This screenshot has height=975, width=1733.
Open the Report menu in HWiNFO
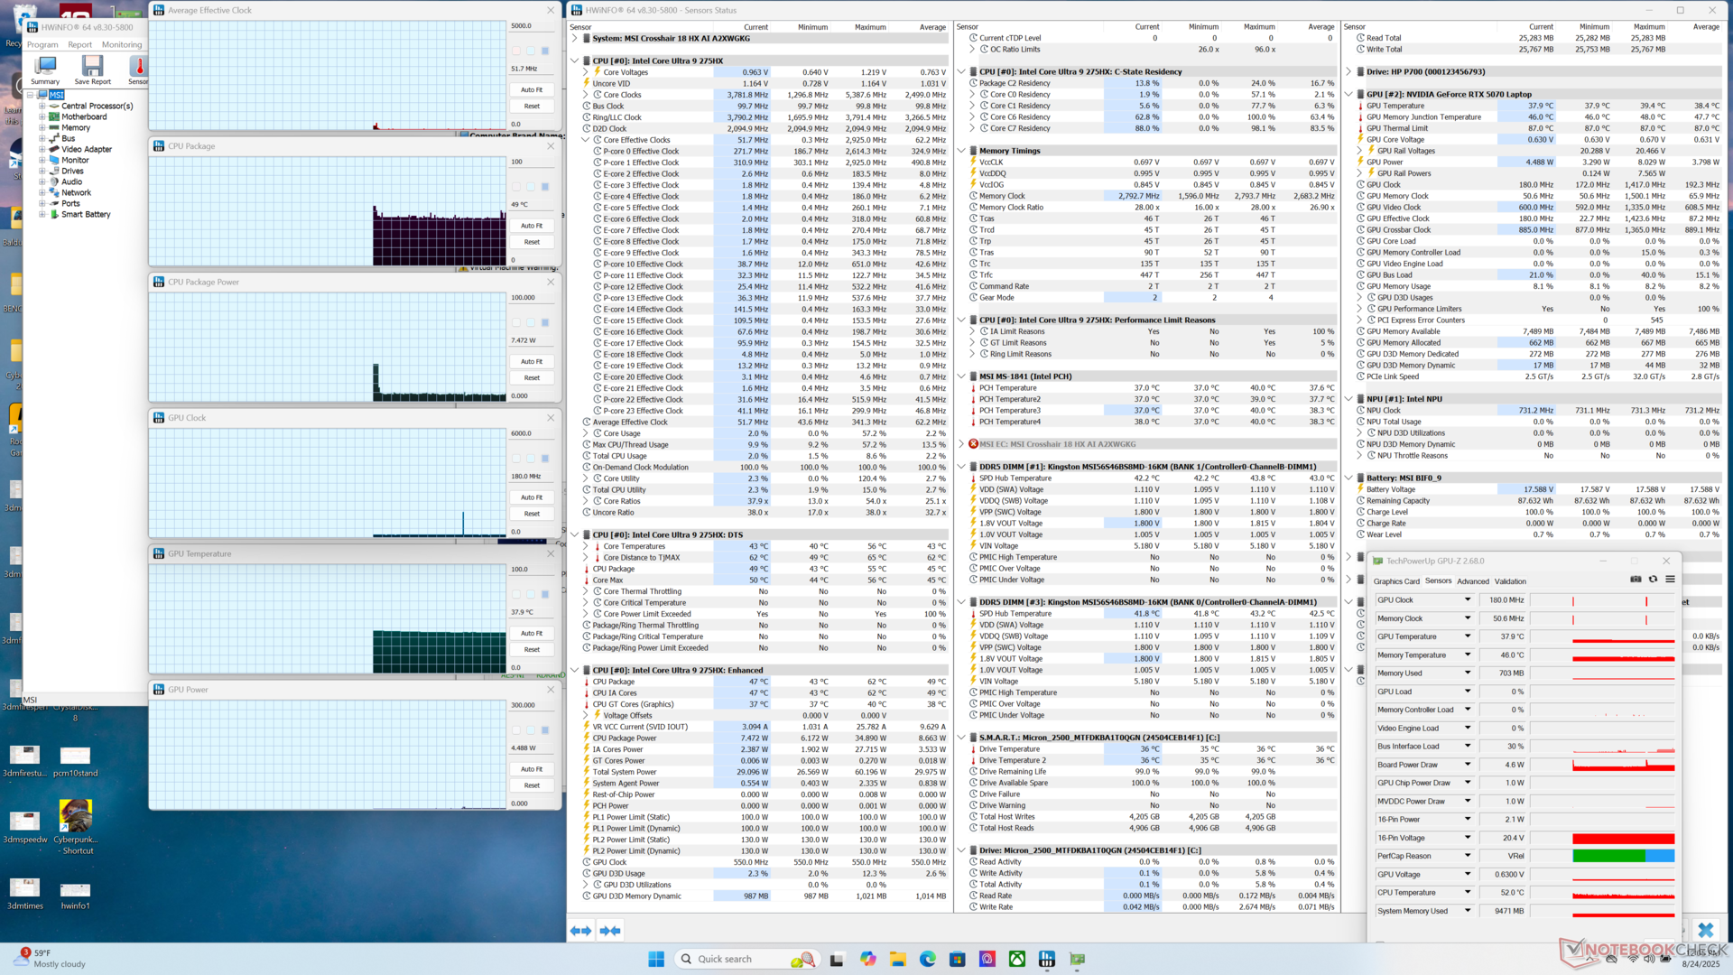coord(79,44)
